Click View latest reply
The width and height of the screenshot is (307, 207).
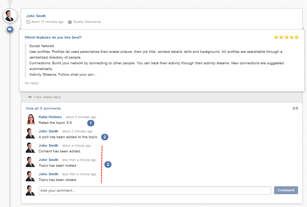47,97
